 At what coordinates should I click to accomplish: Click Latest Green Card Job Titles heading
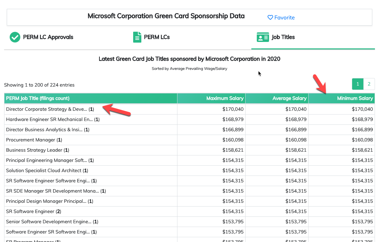tap(189, 59)
